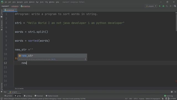
Task: Click the program.py breadcrumb
Action: (x=25, y=6)
